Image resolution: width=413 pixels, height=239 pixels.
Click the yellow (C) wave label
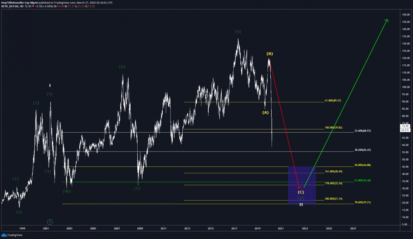[x=301, y=192]
